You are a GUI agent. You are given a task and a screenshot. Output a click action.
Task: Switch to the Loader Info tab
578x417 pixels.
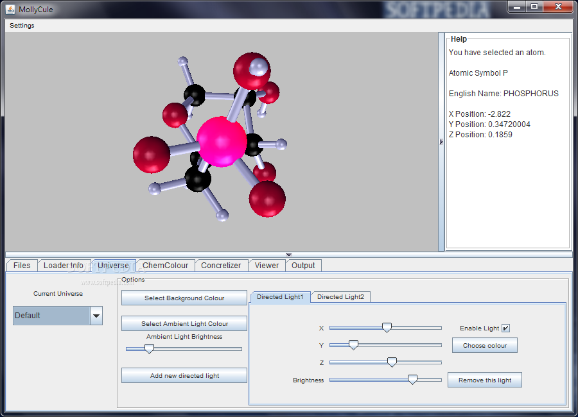(64, 265)
